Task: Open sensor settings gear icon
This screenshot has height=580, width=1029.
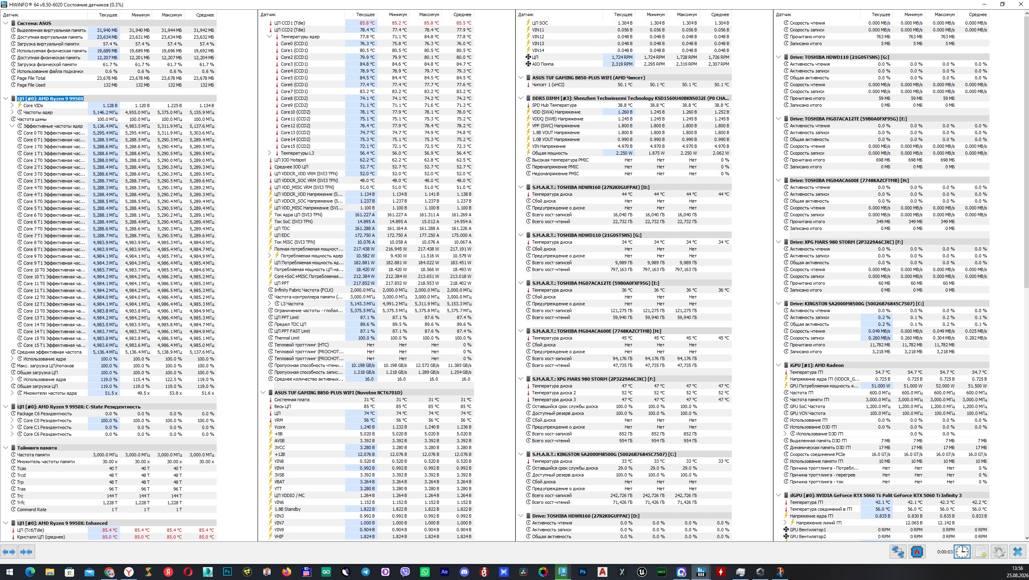Action: coord(999,552)
